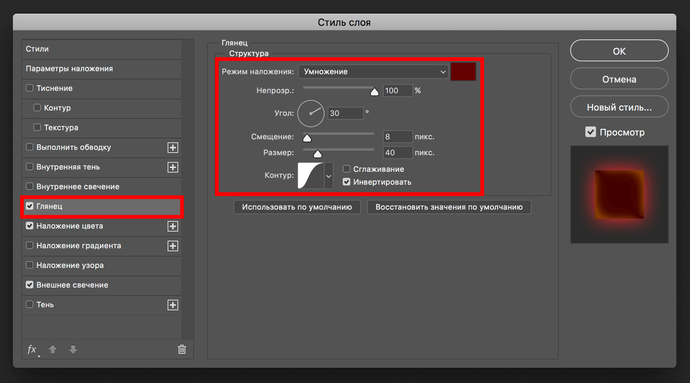690x383 pixels.
Task: Click the move effect down arrow
Action: click(x=73, y=349)
